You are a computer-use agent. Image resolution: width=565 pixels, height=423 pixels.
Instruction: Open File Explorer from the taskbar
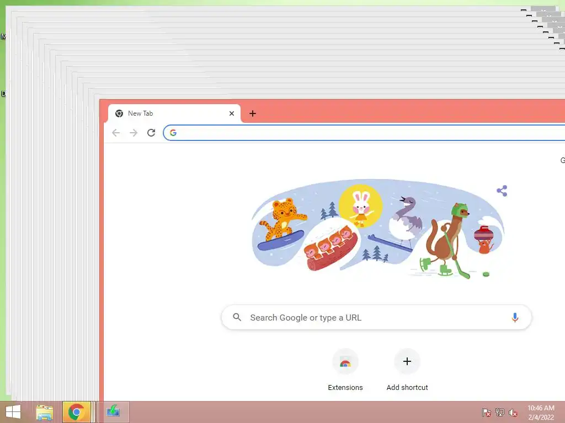pos(44,412)
